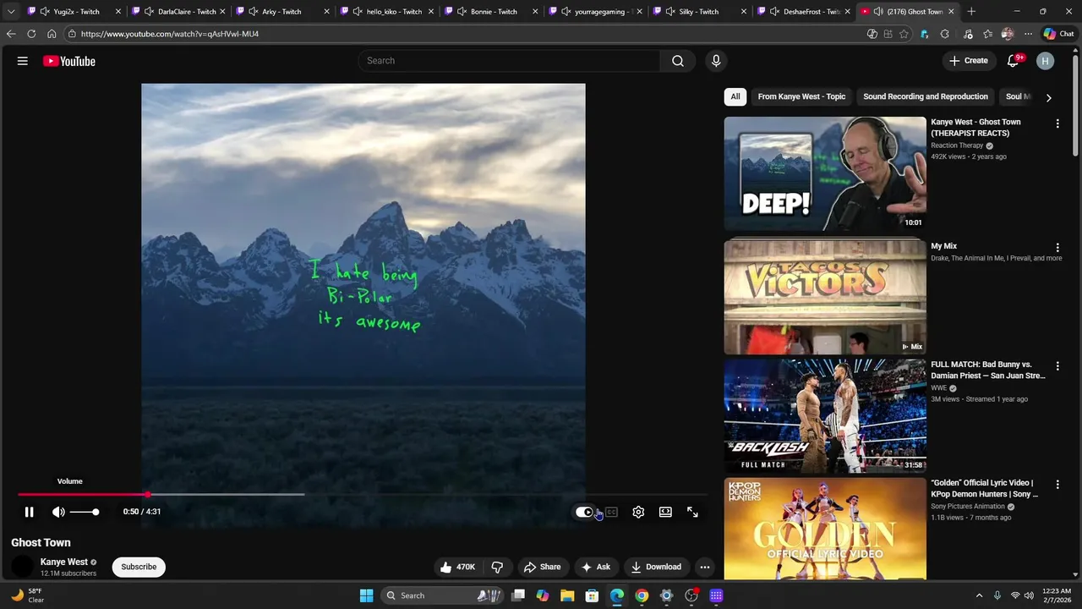
Task: Click the Create button
Action: [968, 61]
